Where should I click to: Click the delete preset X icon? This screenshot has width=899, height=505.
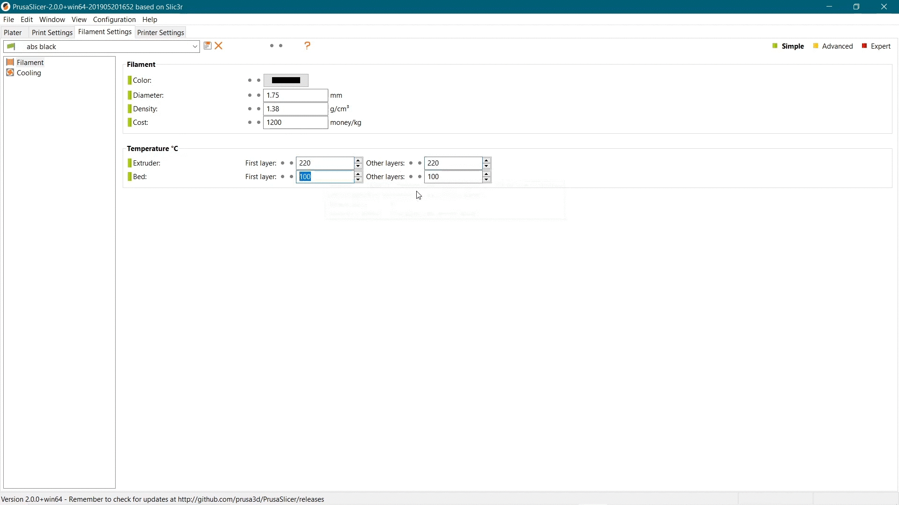[x=219, y=46]
